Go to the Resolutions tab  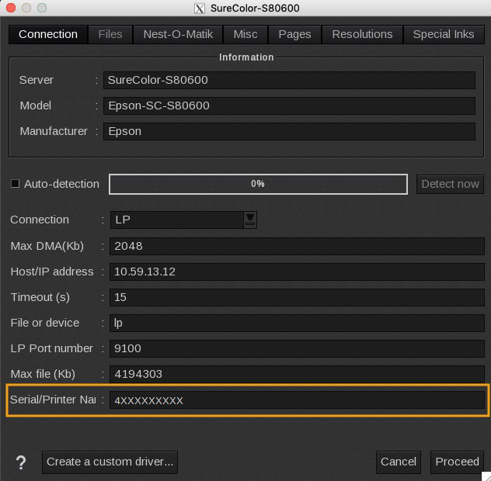[362, 34]
